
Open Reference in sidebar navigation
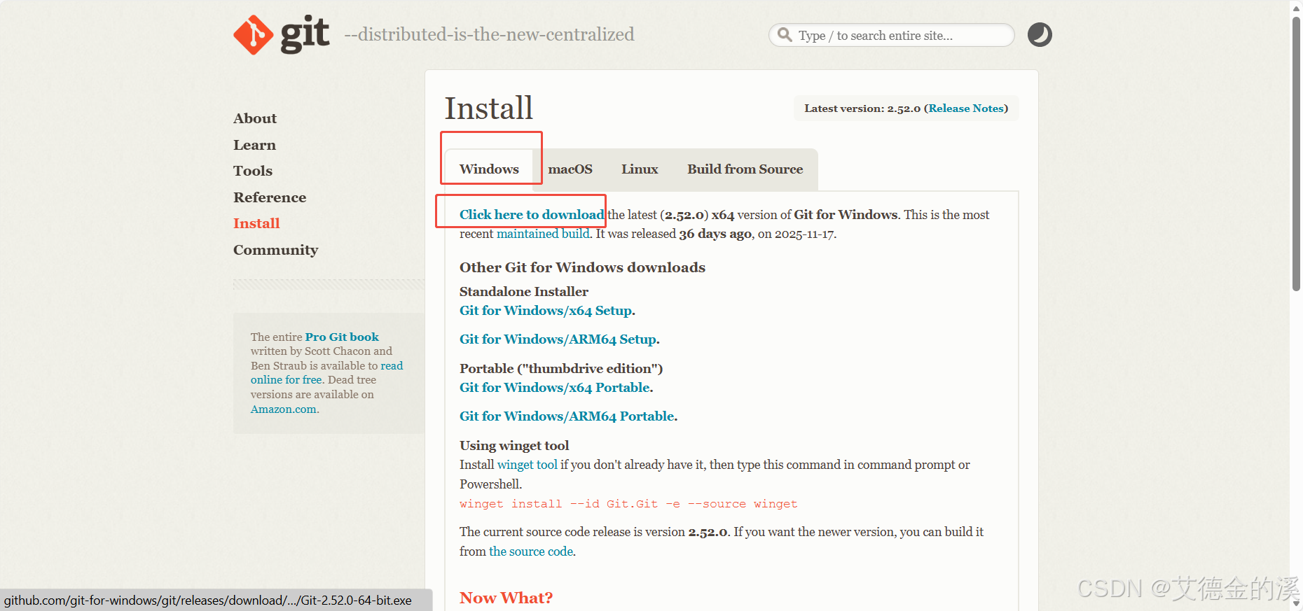pyautogui.click(x=270, y=197)
